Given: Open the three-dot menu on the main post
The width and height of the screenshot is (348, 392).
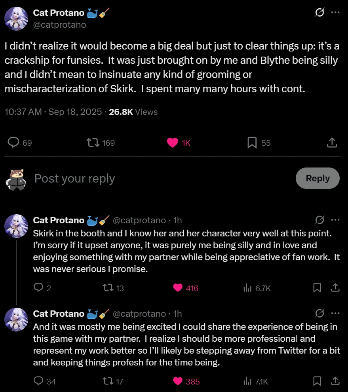Looking at the screenshot, I should click(335, 13).
